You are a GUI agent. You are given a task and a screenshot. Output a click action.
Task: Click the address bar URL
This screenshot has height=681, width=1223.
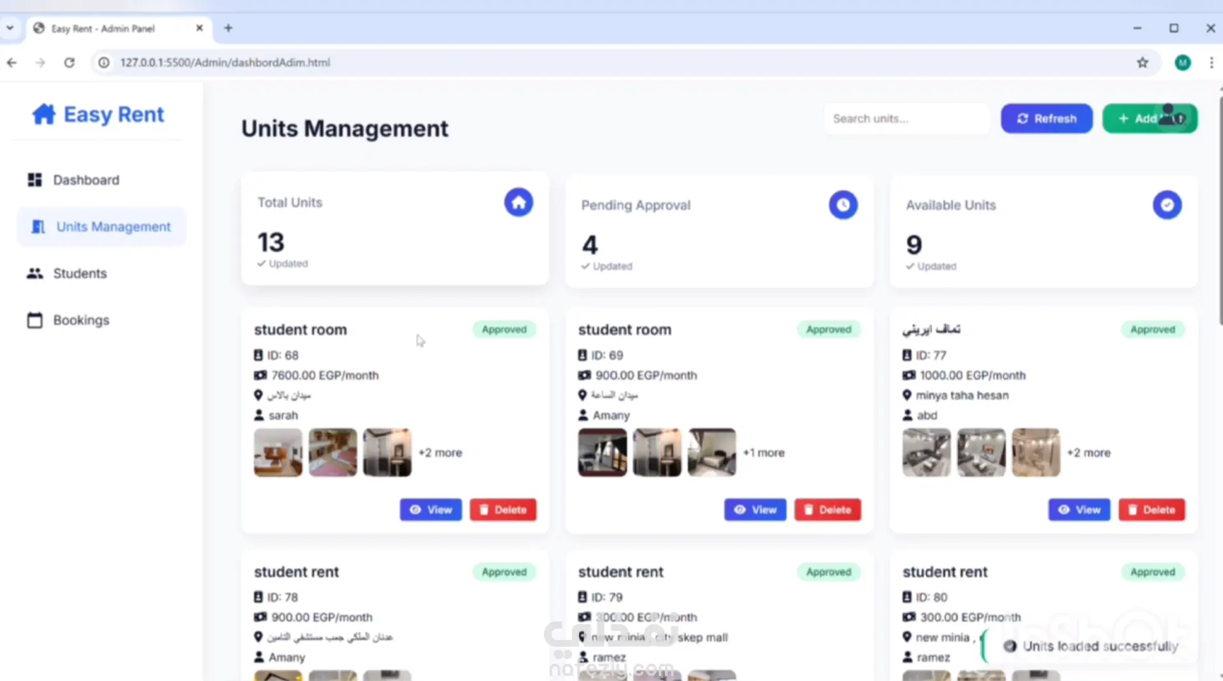[225, 62]
